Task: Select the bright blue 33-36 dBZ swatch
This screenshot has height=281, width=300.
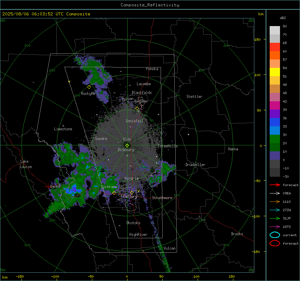Action: 275,122
